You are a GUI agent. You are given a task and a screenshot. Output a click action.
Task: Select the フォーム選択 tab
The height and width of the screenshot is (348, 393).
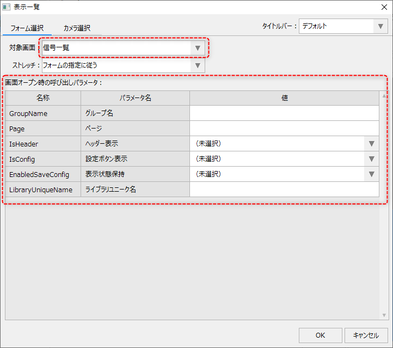(27, 28)
